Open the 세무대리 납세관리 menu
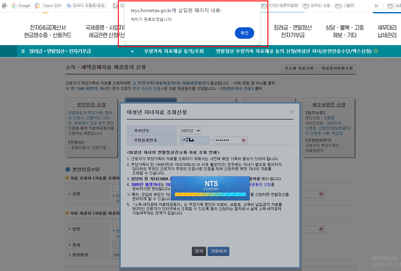Image resolution: width=401 pixels, height=271 pixels. (x=387, y=31)
